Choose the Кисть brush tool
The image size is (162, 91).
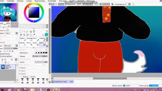click(36, 39)
